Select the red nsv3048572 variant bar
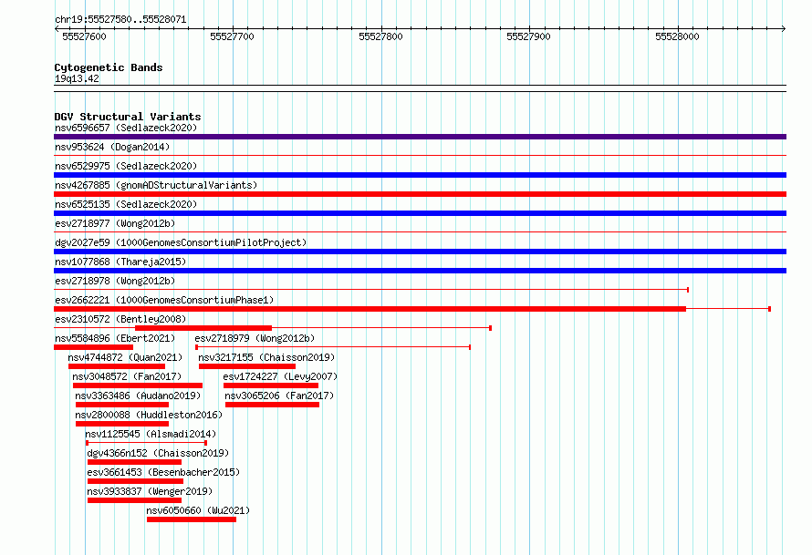This screenshot has height=555, width=812. (138, 385)
